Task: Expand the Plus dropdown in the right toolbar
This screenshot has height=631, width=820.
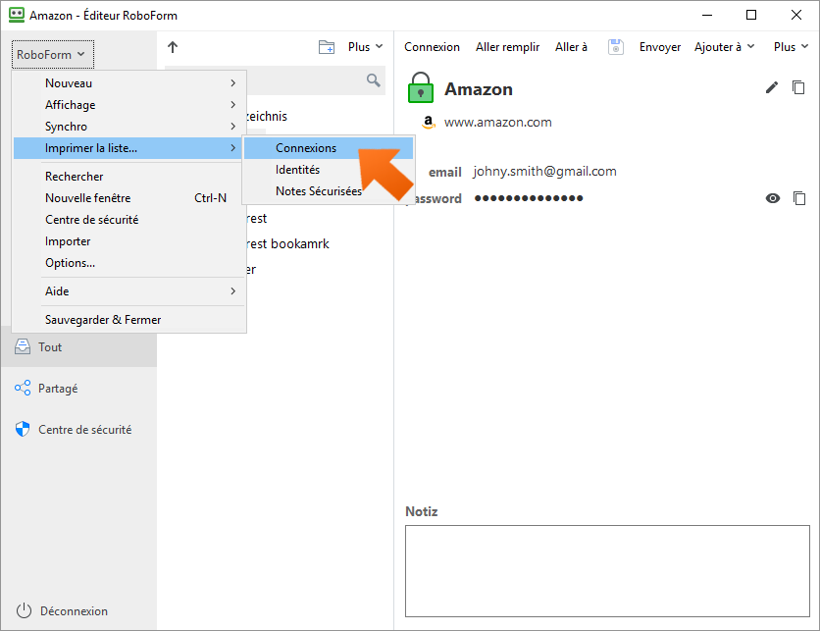Action: pyautogui.click(x=791, y=47)
